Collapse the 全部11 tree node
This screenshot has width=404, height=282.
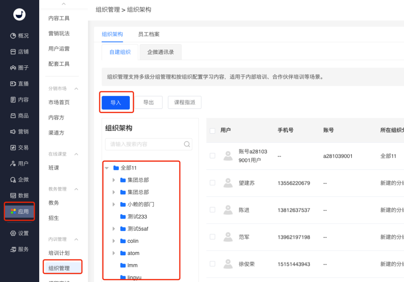(107, 168)
